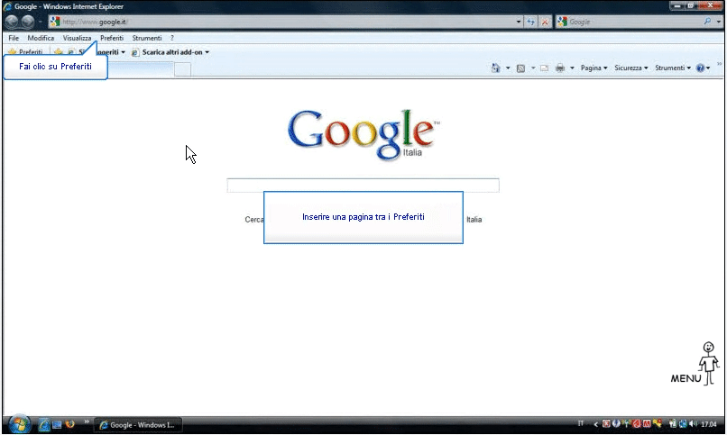727x435 pixels.
Task: Open the Modifica menu
Action: (41, 38)
